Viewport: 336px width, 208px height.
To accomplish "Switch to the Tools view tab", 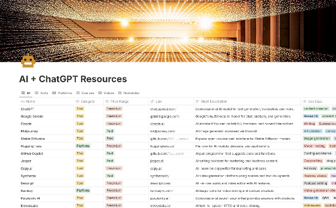I will coord(41,93).
